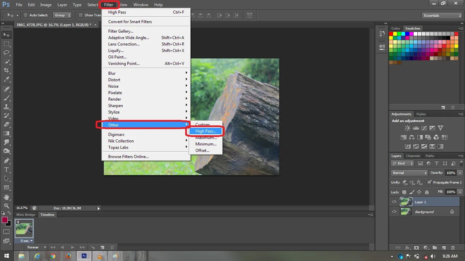Screen dimensions: 465x261
Task: Select the Zoom tool
Action: click(x=6, y=206)
